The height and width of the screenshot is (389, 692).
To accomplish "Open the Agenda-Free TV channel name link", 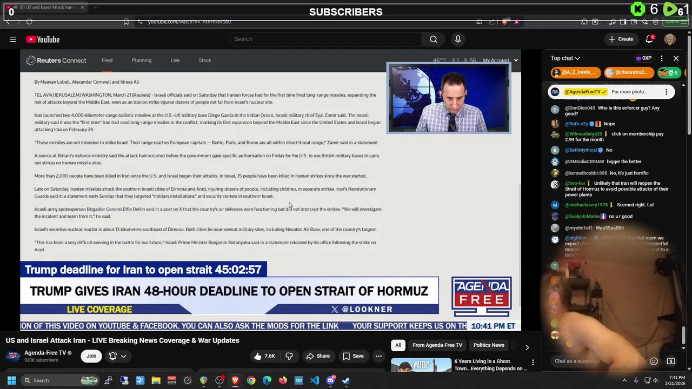I will (45, 353).
